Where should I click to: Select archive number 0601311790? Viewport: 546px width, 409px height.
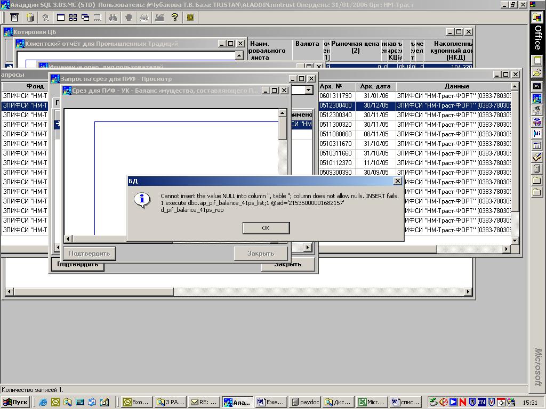336,96
